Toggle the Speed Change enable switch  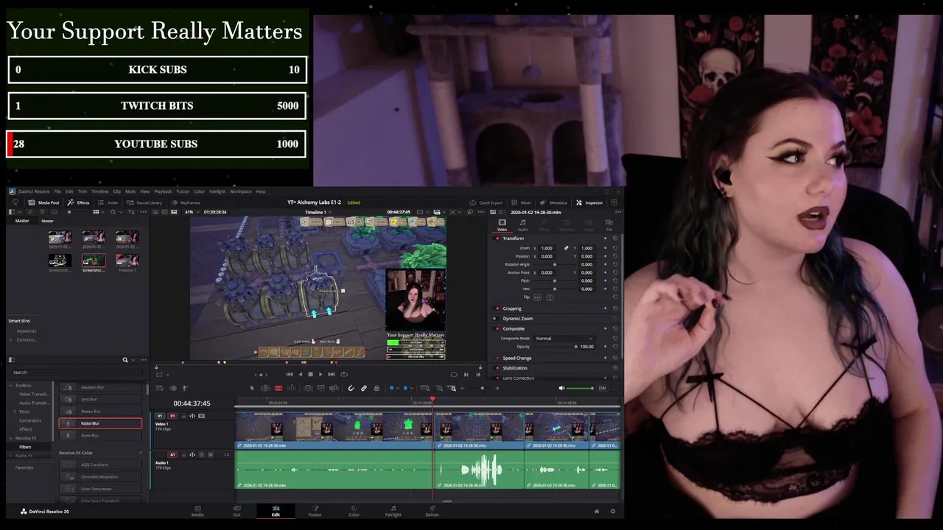(x=497, y=358)
